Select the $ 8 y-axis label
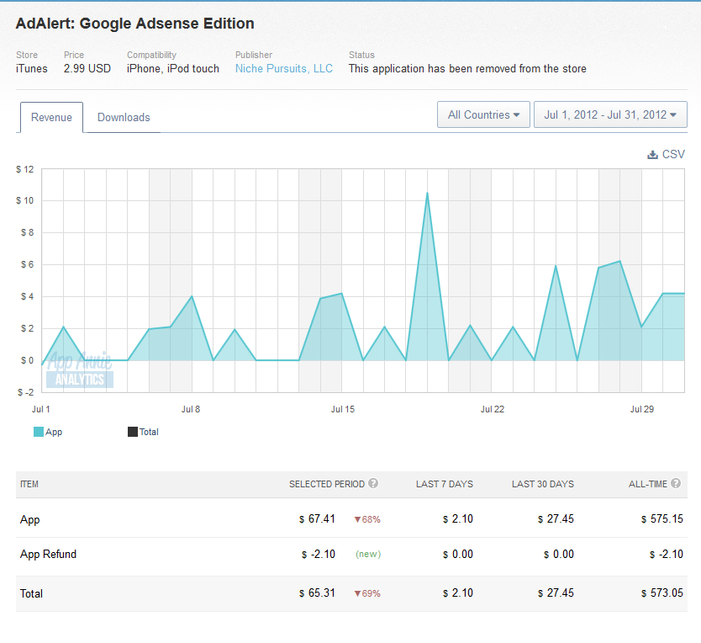Screen dimensions: 701x643 point(27,233)
